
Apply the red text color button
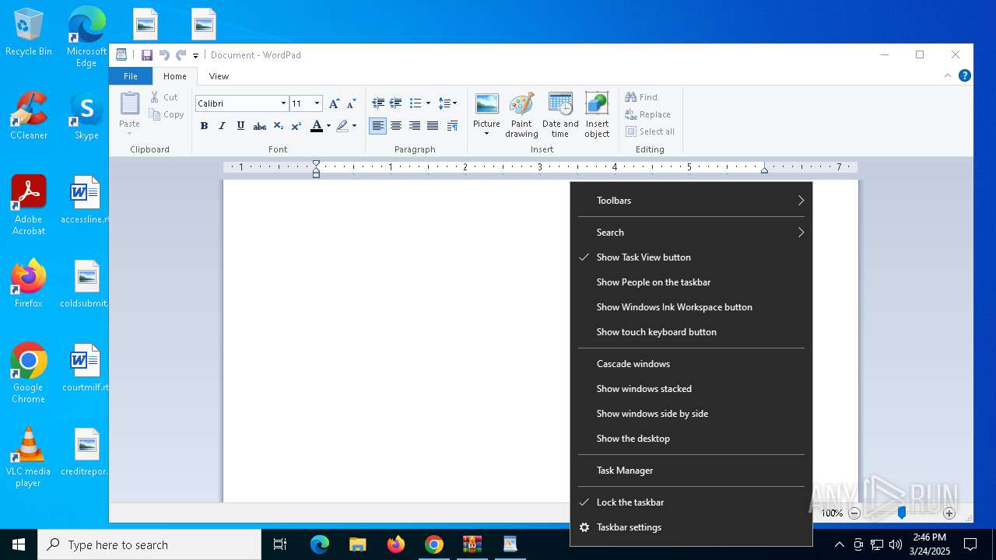(x=316, y=126)
